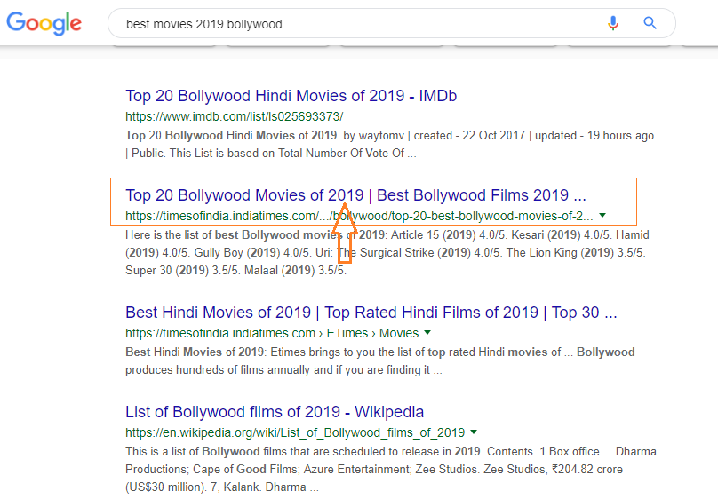The width and height of the screenshot is (718, 499).
Task: Expand the arrow next to 'ETimes › Movies'
Action: click(427, 333)
